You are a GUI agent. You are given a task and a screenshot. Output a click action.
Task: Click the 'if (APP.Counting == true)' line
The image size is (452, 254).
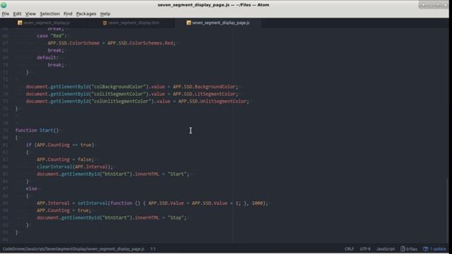pos(60,145)
